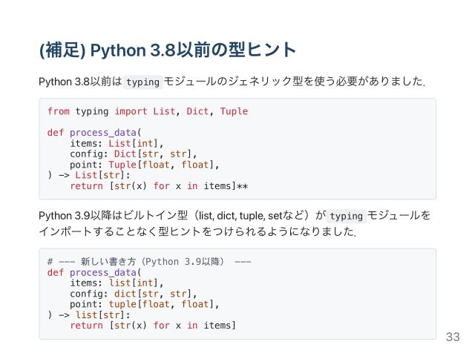Click the 'from typing import List, Dict, Tuple' line
The height and width of the screenshot is (356, 475).
click(x=147, y=111)
